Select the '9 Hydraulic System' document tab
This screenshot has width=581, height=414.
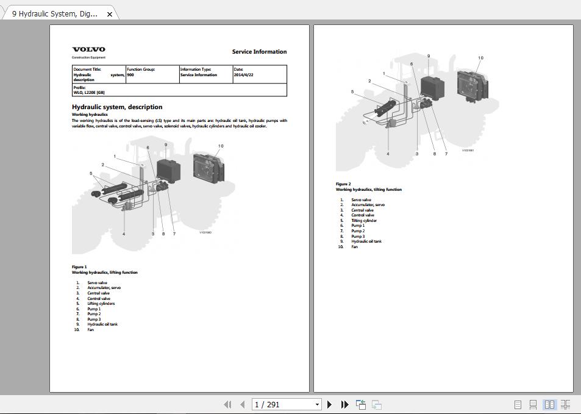pyautogui.click(x=55, y=12)
